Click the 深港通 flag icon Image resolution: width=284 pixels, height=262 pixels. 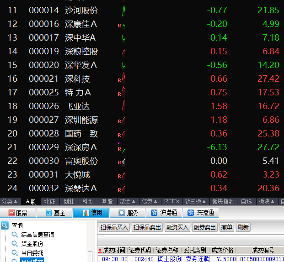click(191, 213)
